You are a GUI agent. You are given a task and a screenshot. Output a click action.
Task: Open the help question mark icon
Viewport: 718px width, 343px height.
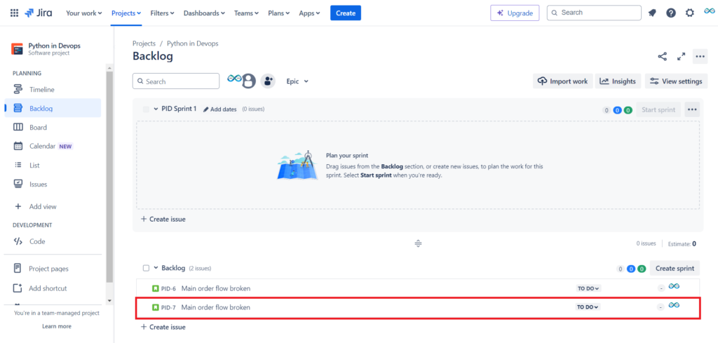[671, 13]
